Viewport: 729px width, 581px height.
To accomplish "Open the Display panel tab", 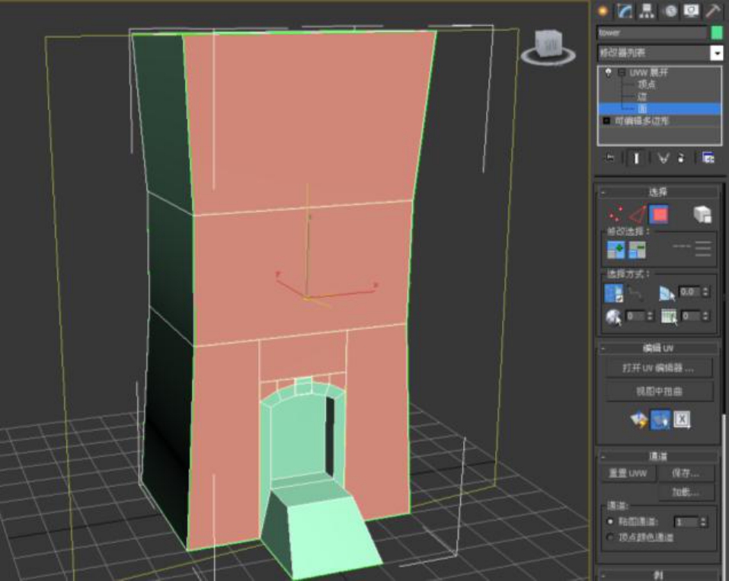I will (x=691, y=11).
